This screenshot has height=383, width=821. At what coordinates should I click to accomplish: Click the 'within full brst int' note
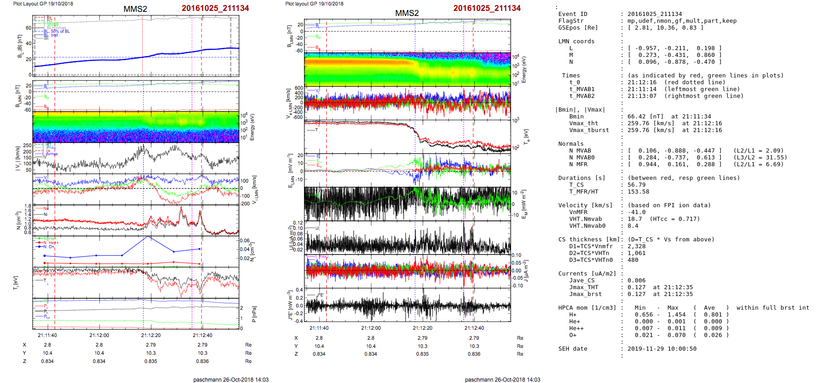[x=773, y=308]
